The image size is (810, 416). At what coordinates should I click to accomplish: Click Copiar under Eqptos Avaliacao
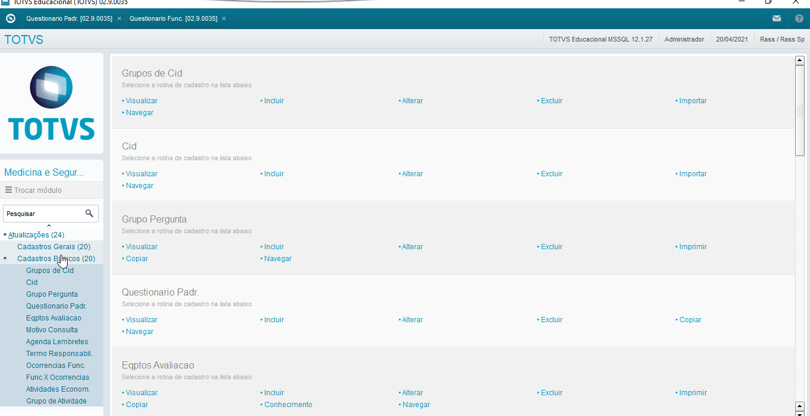coord(137,405)
